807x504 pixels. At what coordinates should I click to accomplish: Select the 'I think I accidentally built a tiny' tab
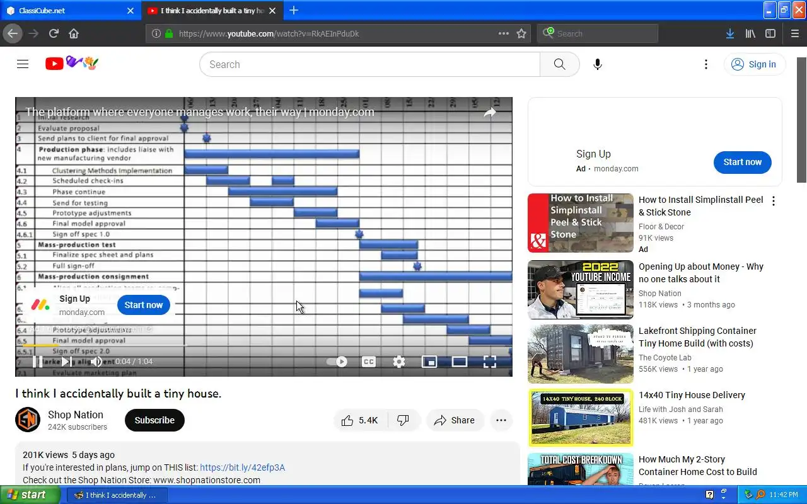212,11
